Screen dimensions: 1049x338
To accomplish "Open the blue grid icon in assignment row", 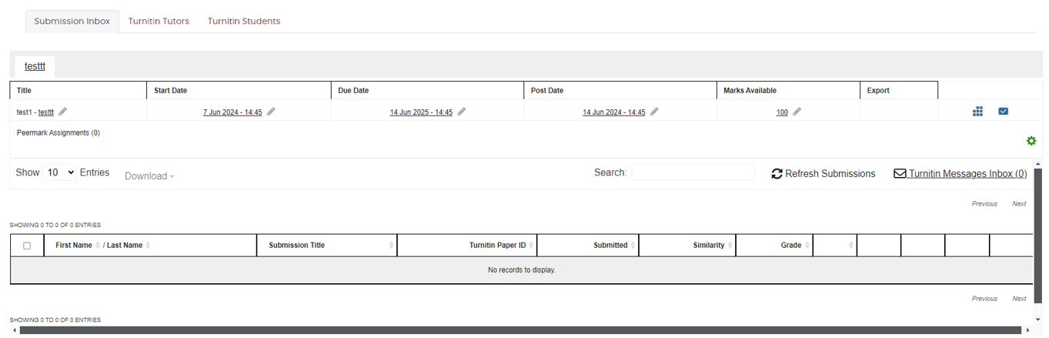I will (977, 112).
